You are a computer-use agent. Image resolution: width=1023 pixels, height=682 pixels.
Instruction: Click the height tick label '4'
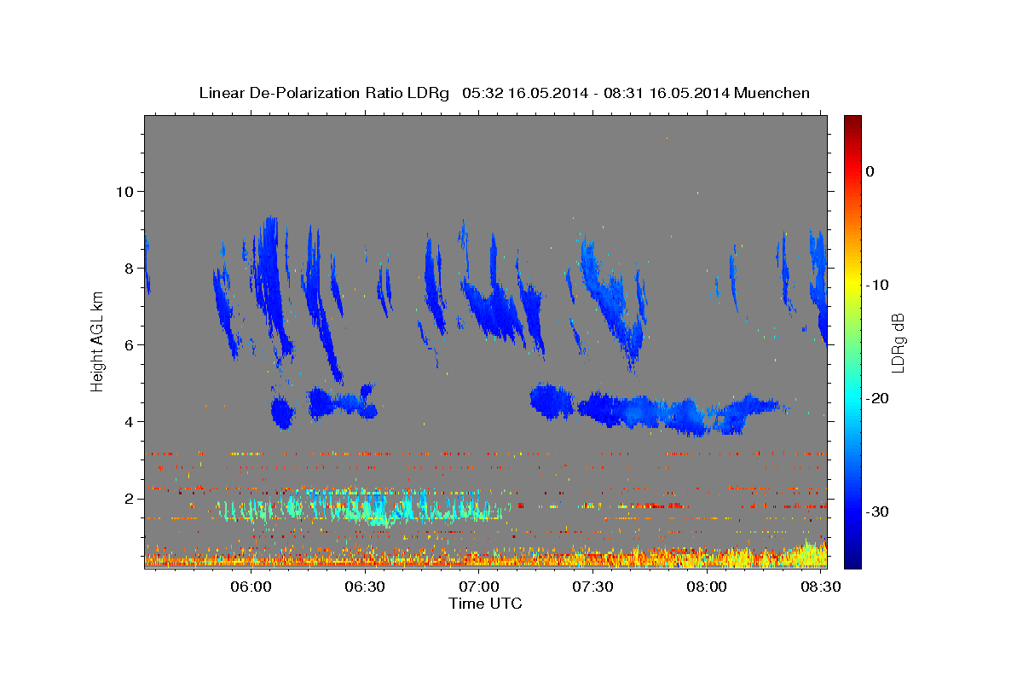(x=130, y=421)
